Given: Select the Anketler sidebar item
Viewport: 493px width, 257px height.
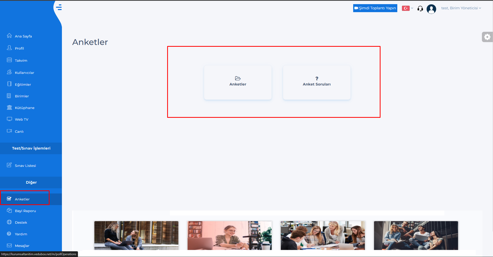Looking at the screenshot, I should [22, 199].
